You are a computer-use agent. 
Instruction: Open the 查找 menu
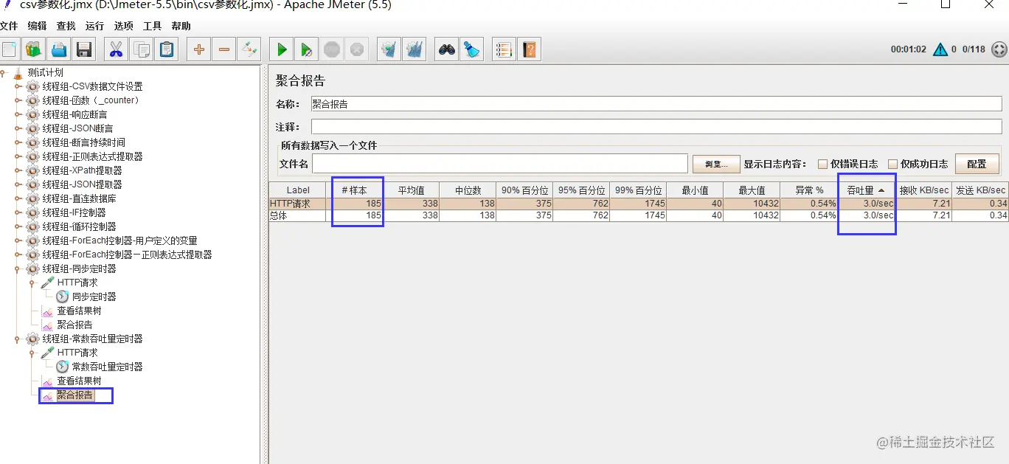click(x=66, y=26)
